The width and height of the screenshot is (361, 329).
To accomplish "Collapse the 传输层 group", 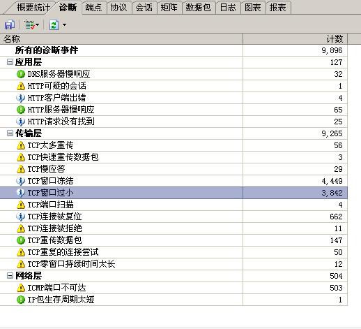I will 10,133.
